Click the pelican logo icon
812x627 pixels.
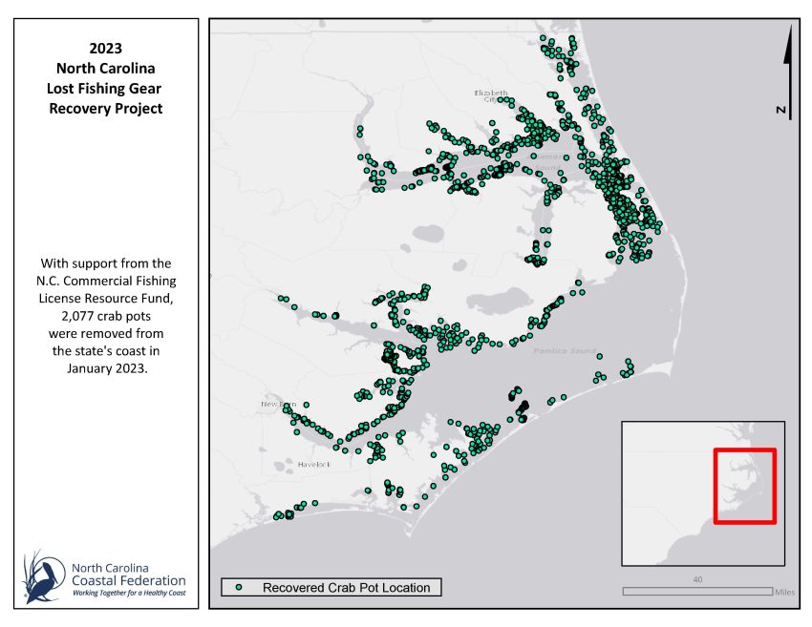pos(44,576)
